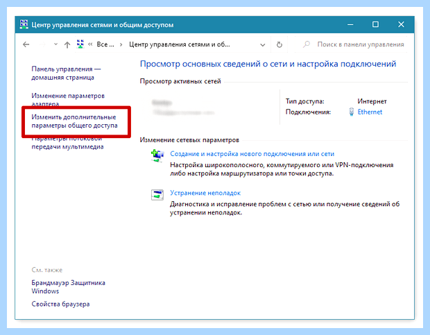Minimize the network center window
Image resolution: width=430 pixels, height=335 pixels.
click(x=350, y=25)
